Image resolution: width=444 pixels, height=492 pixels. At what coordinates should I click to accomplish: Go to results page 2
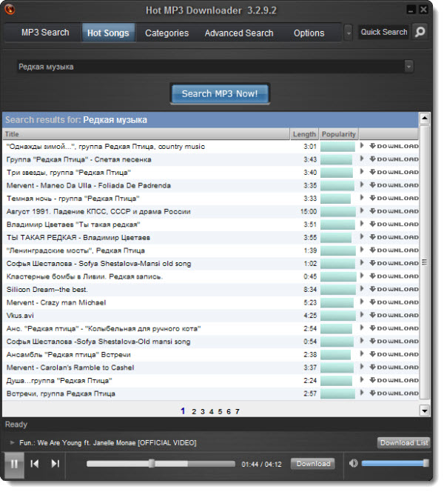pos(194,411)
